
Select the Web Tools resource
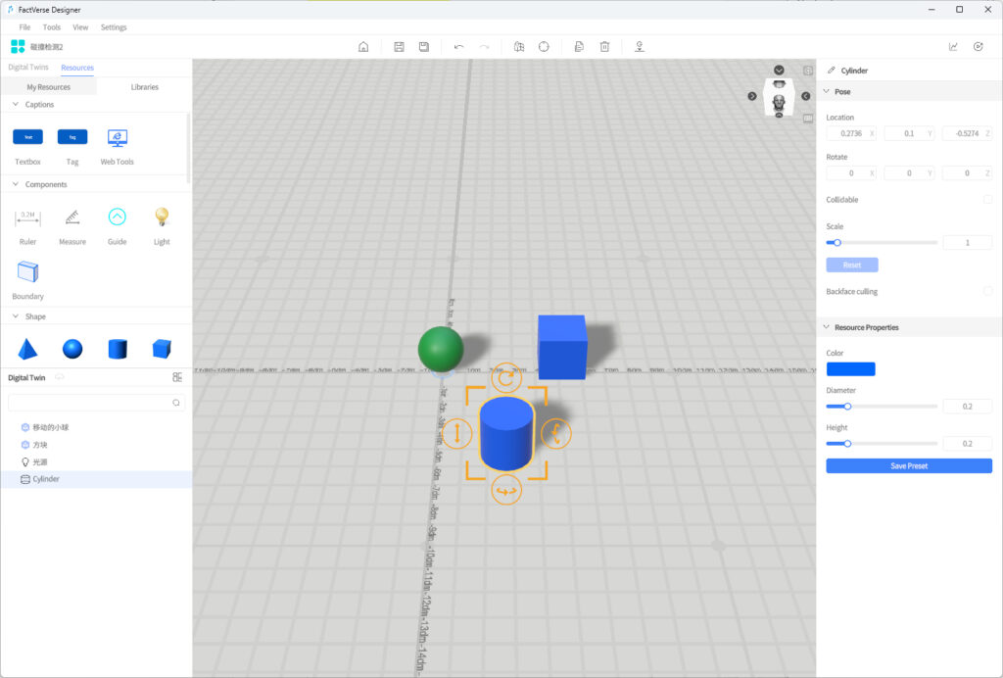pyautogui.click(x=118, y=137)
